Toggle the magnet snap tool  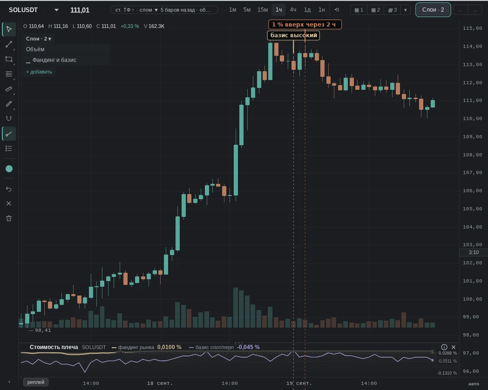(9, 118)
